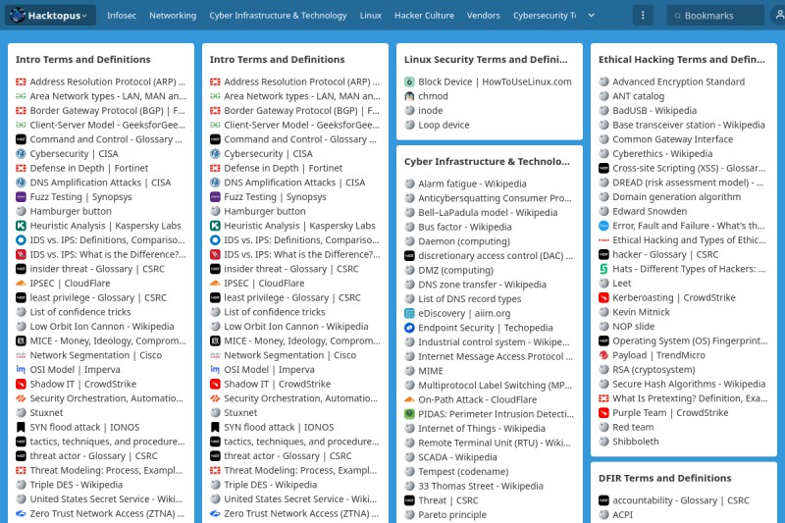This screenshot has width=785, height=523.
Task: Click the red icon beside Ethical Hacking and Types
Action: pos(603,240)
